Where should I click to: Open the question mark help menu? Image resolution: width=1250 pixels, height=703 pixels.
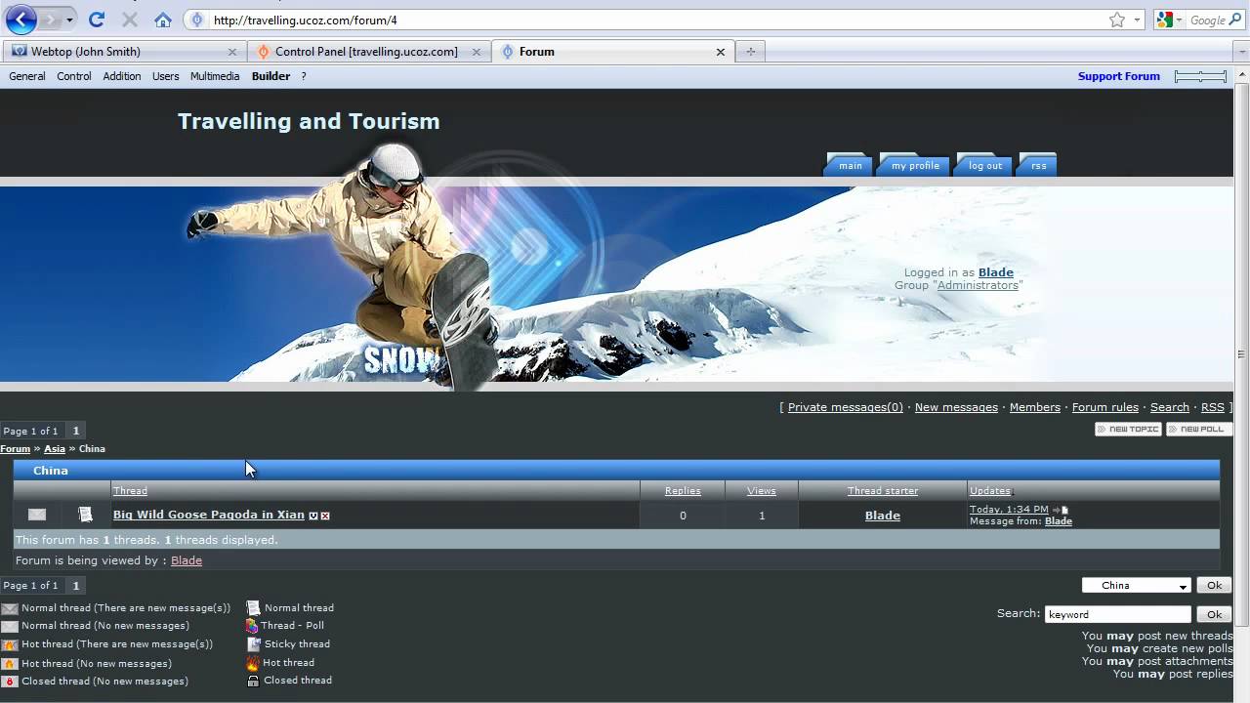[x=304, y=76]
